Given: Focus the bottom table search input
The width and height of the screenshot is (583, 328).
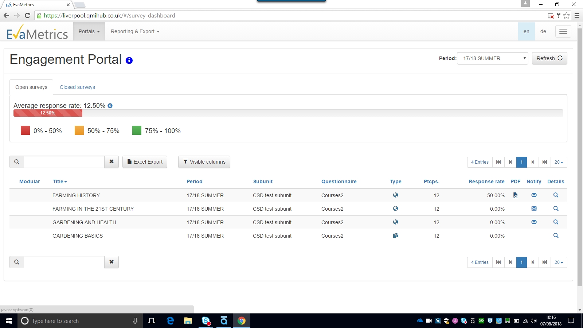Looking at the screenshot, I should click(64, 262).
